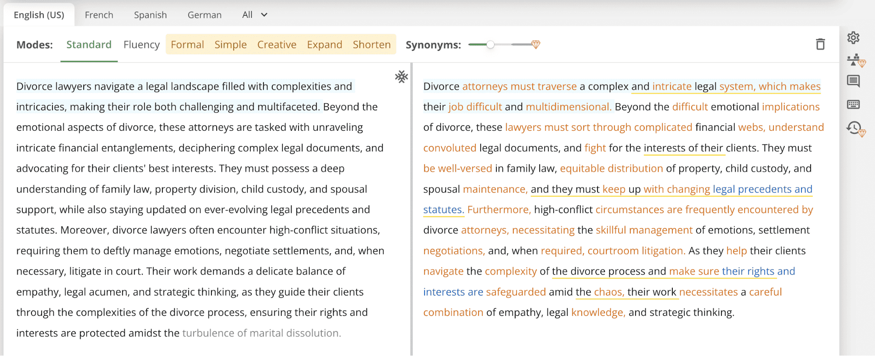
Task: Switch to the Spanish language tab
Action: point(150,15)
